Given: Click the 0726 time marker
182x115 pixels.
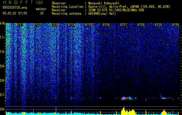Looking at the screenshot, I should [x=106, y=25].
